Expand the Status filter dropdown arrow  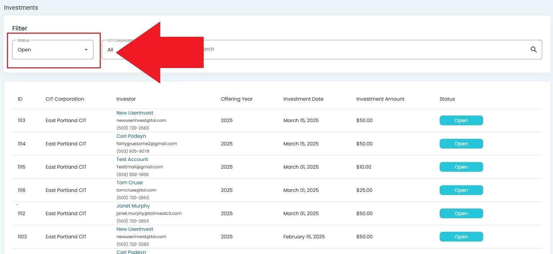click(x=86, y=50)
